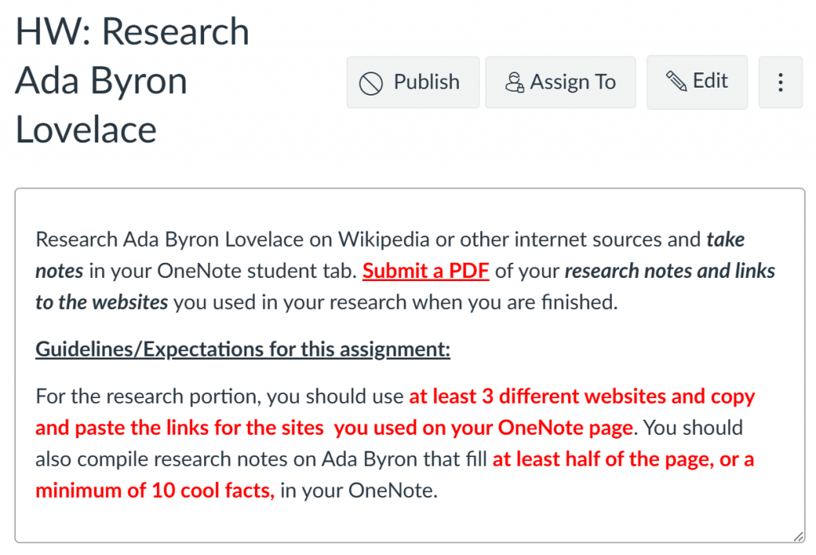Click the italic 'research notes and links' text

[x=669, y=271]
